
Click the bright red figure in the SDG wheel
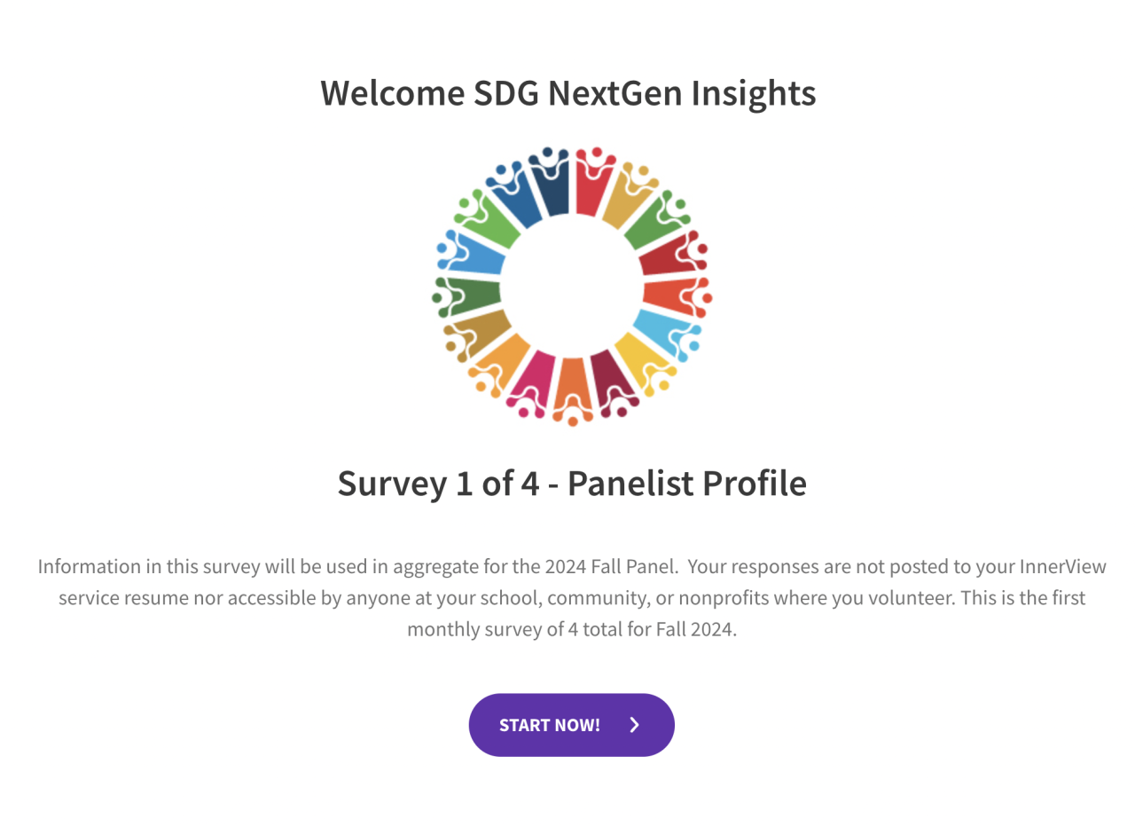click(x=589, y=187)
